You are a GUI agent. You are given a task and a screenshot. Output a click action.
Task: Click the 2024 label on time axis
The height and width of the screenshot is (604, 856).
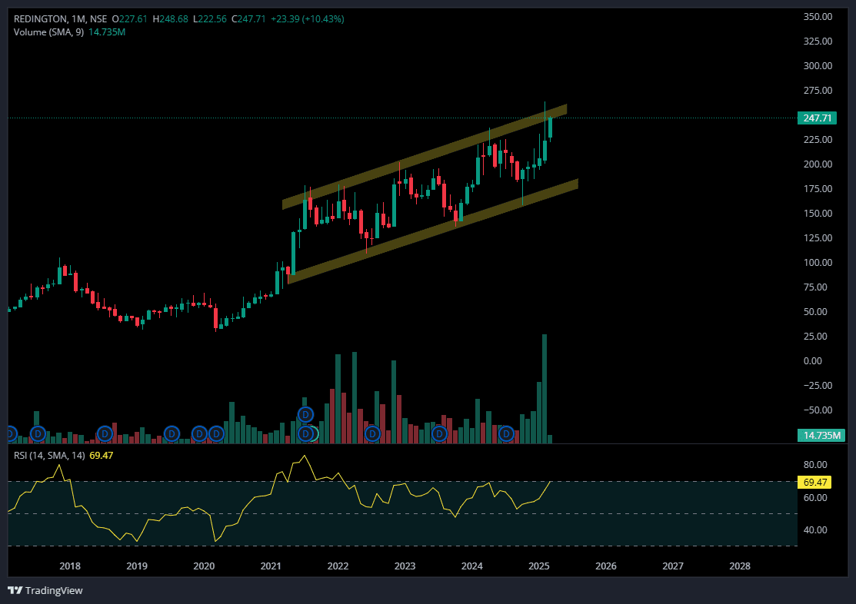(x=471, y=566)
